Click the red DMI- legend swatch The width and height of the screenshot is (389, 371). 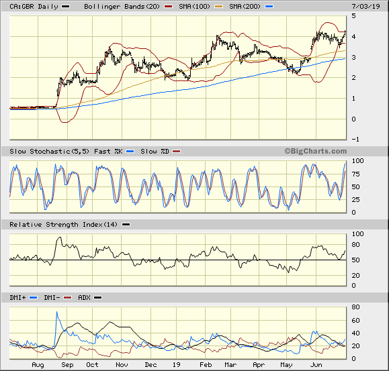[67, 297]
